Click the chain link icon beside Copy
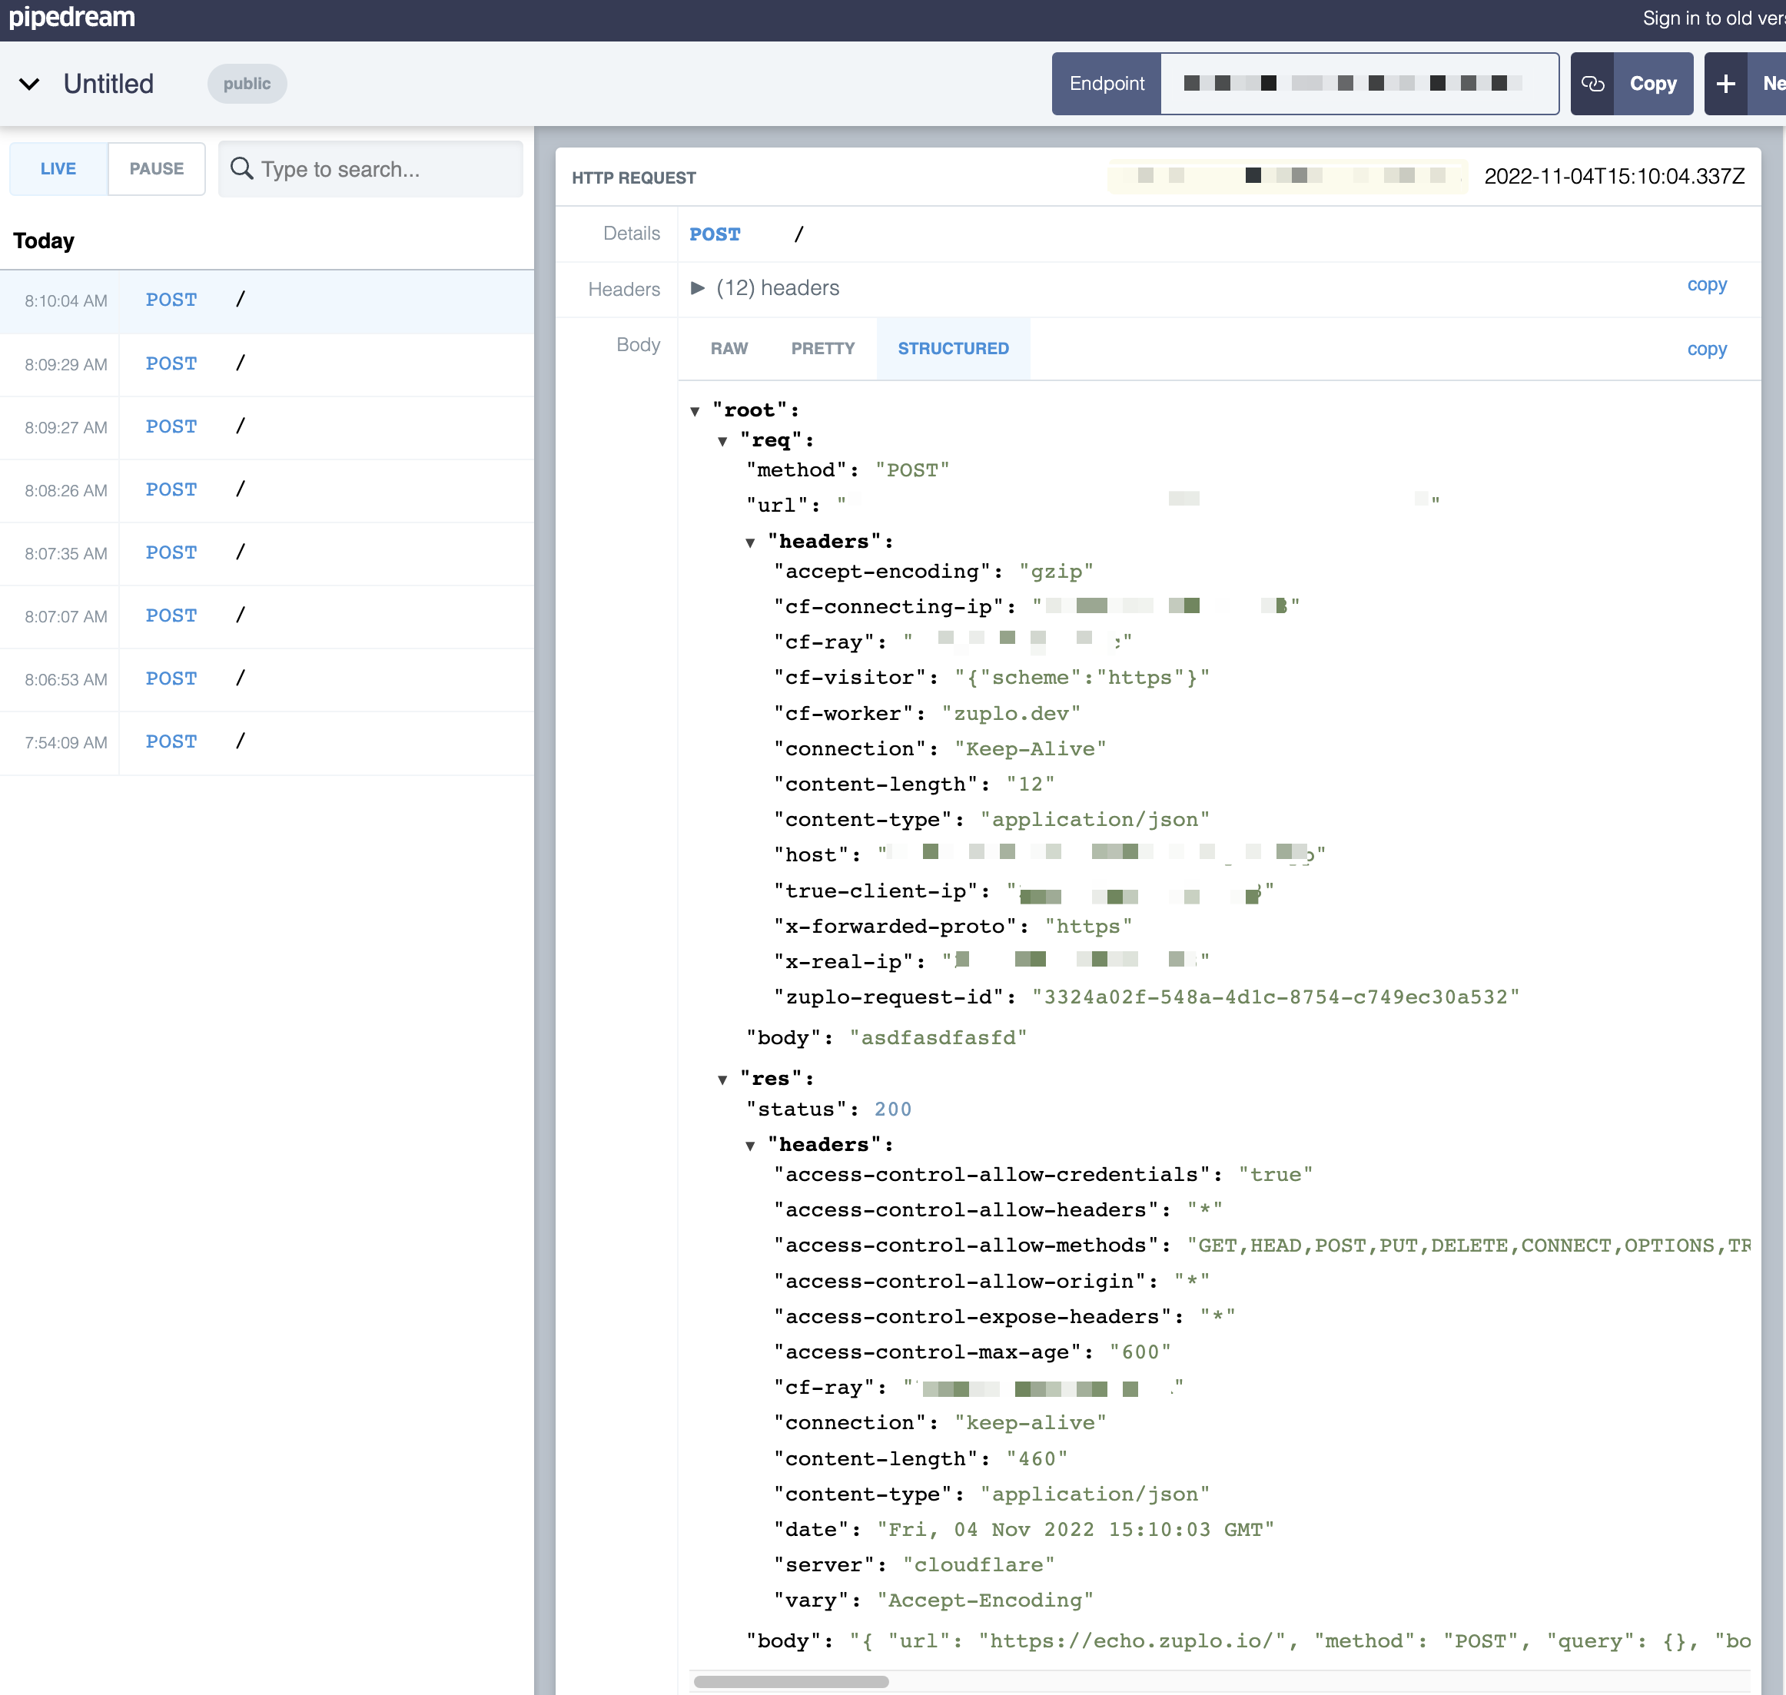The image size is (1786, 1695). (x=1592, y=84)
